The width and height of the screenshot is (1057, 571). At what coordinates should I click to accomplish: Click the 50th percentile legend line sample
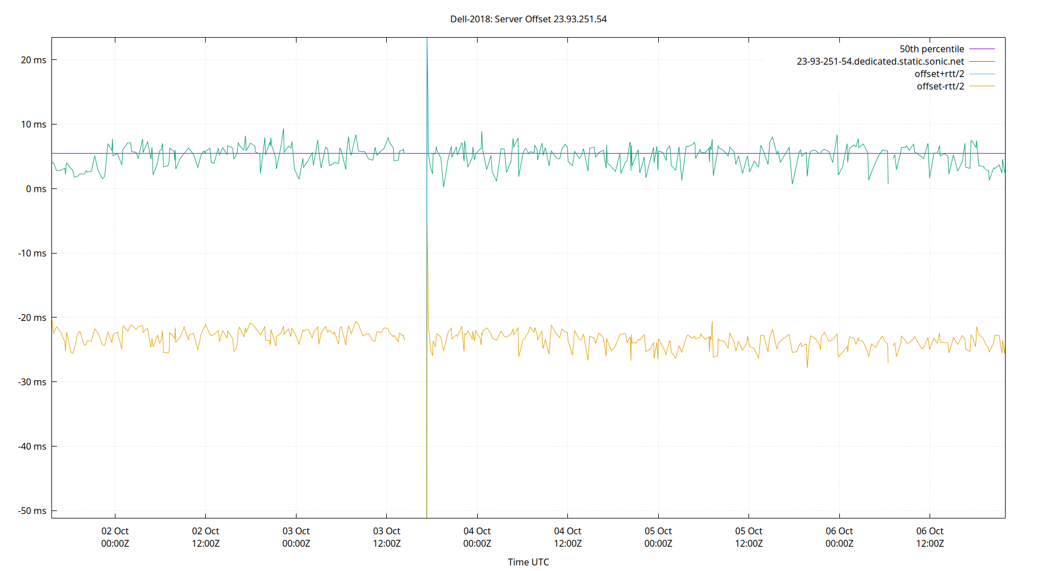982,49
